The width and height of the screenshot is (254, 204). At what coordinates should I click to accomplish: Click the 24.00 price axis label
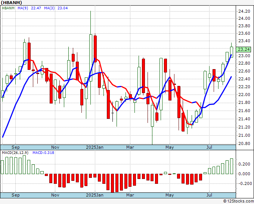click(244, 18)
